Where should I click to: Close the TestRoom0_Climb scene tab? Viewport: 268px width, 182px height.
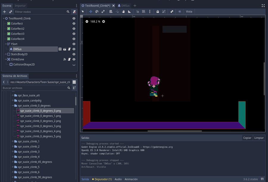(113, 6)
